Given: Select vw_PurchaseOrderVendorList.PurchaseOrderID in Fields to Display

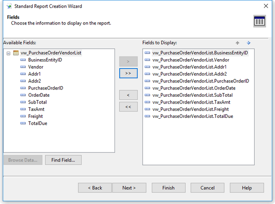Looking at the screenshot, I should pos(201,81).
